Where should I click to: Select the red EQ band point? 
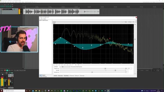[110, 39]
